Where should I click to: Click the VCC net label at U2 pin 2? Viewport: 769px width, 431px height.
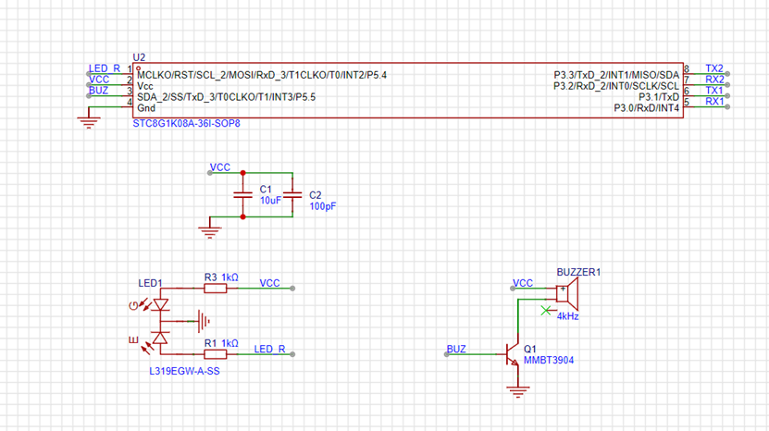(99, 80)
